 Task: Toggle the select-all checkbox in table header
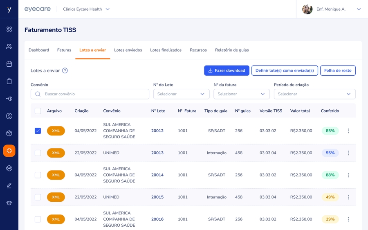(x=38, y=111)
